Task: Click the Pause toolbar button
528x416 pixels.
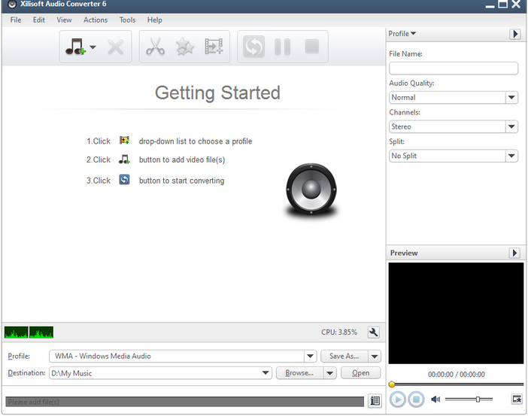Action: (x=283, y=47)
